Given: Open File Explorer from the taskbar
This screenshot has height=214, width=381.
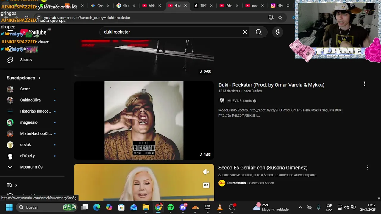Looking at the screenshot, I should 146,207.
